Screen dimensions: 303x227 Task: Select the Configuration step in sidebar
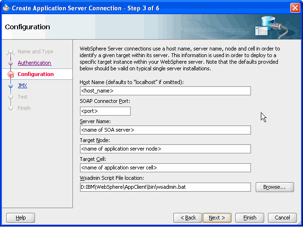(x=36, y=74)
